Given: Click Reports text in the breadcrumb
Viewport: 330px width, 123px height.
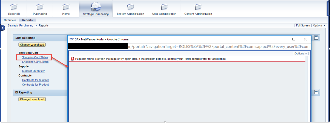Looking at the screenshot, I should click(x=44, y=25).
